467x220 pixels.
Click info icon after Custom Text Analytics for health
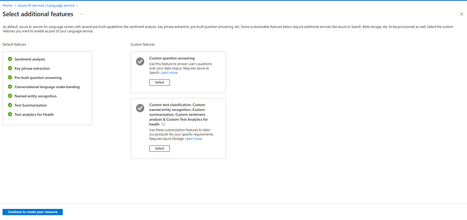(163, 124)
